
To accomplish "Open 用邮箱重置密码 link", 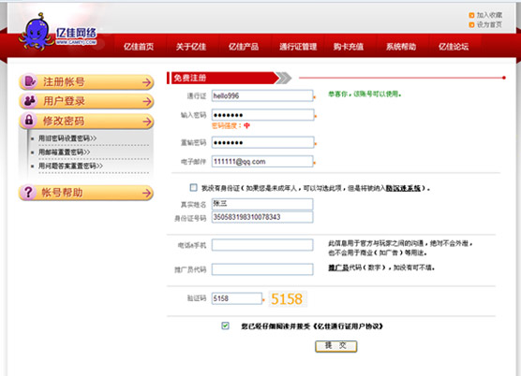I will [64, 152].
